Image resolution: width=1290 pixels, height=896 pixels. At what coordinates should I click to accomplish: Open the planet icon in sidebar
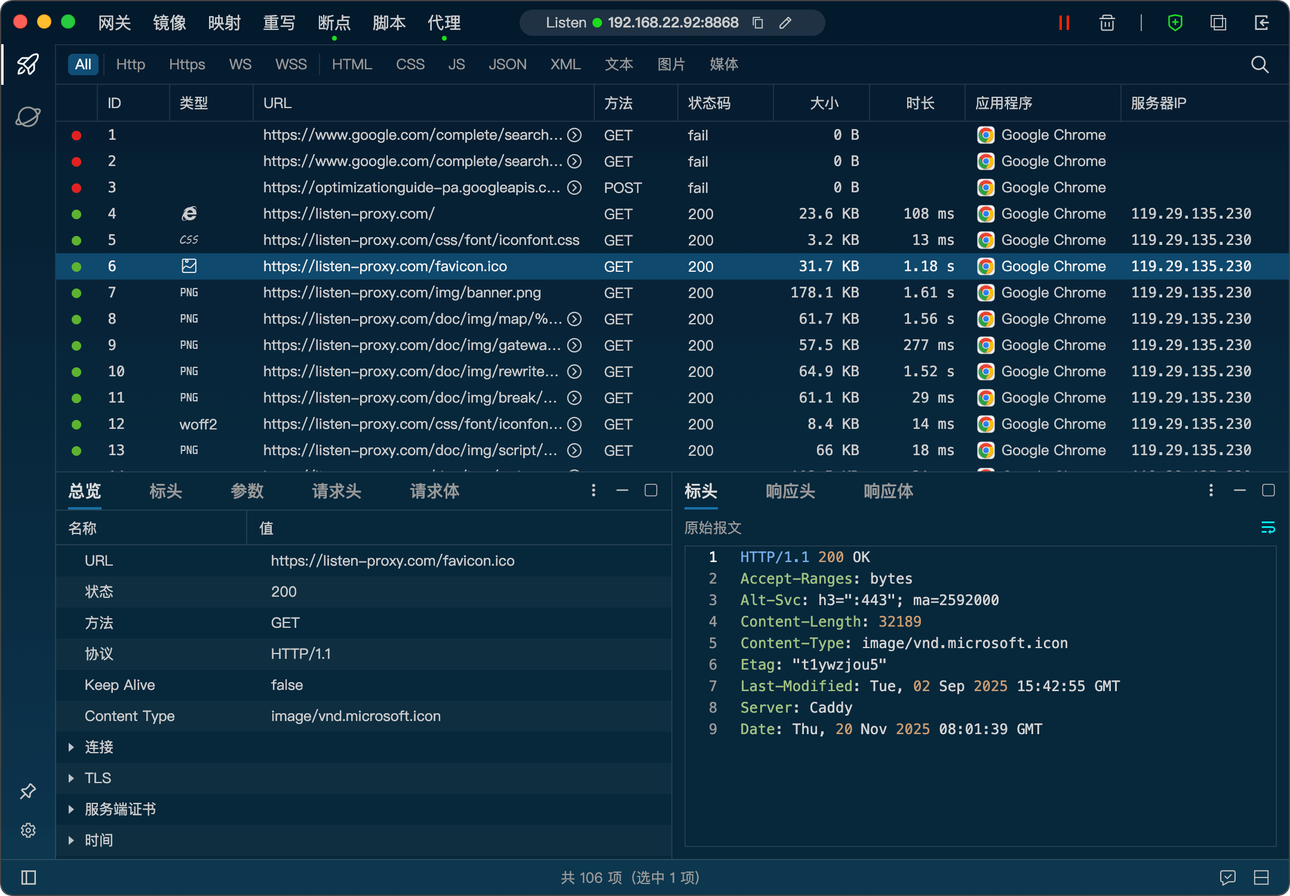[x=28, y=116]
